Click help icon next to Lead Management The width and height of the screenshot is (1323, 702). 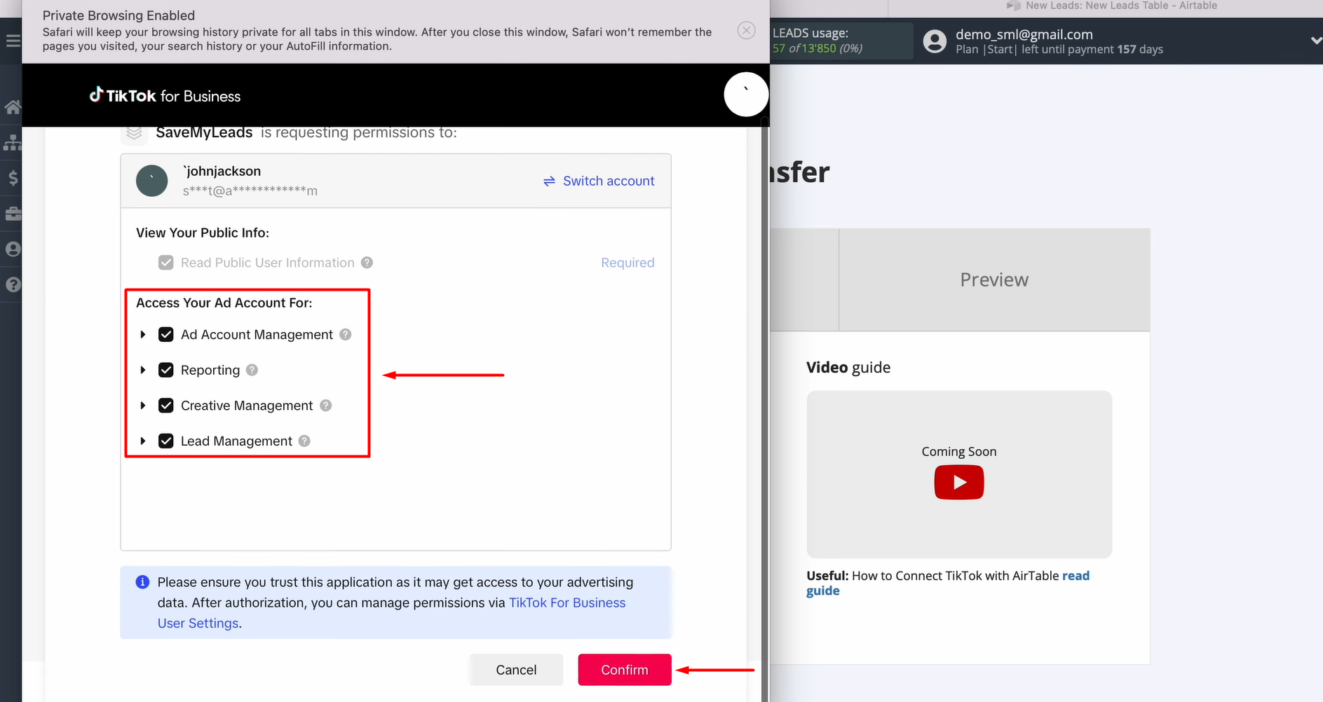pos(304,441)
